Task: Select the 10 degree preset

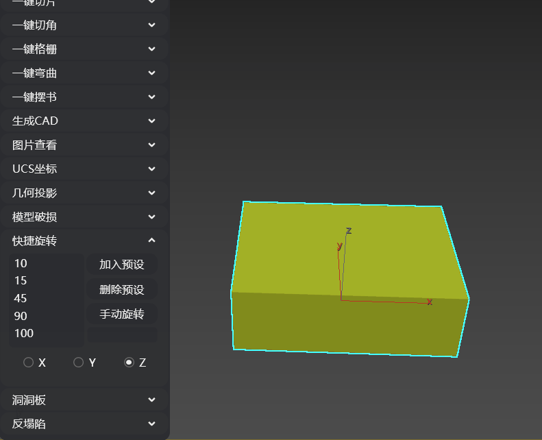Action: (47, 263)
